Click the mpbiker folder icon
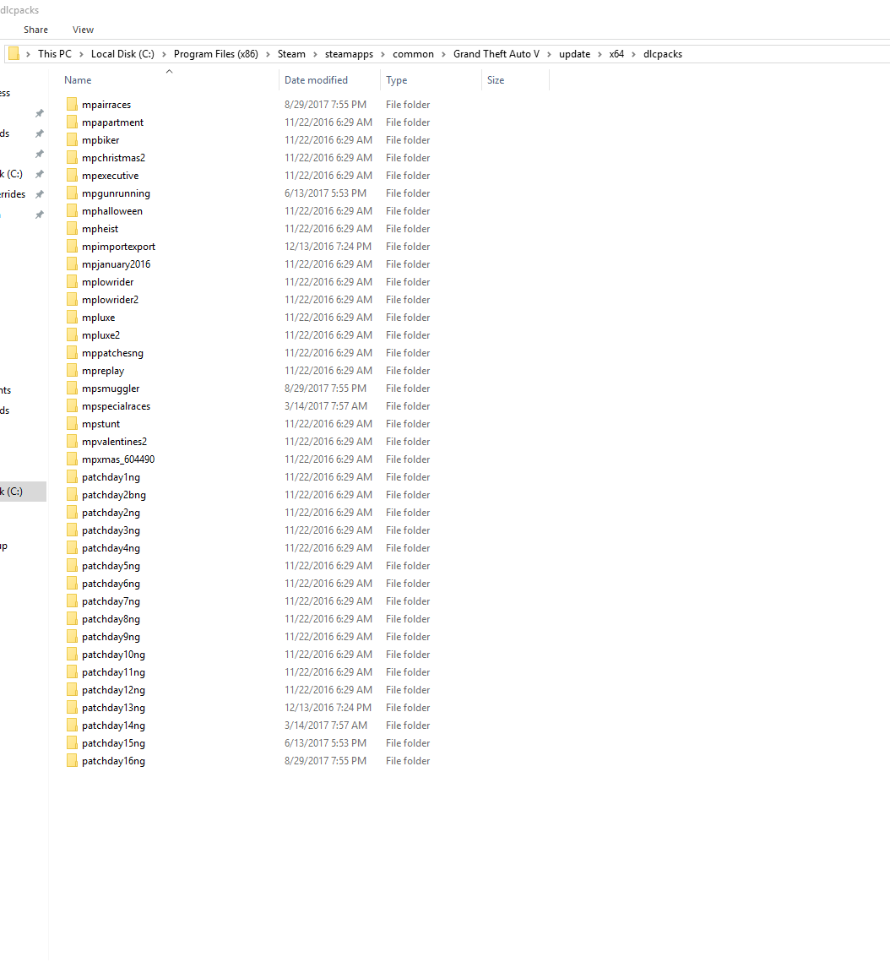 [72, 140]
